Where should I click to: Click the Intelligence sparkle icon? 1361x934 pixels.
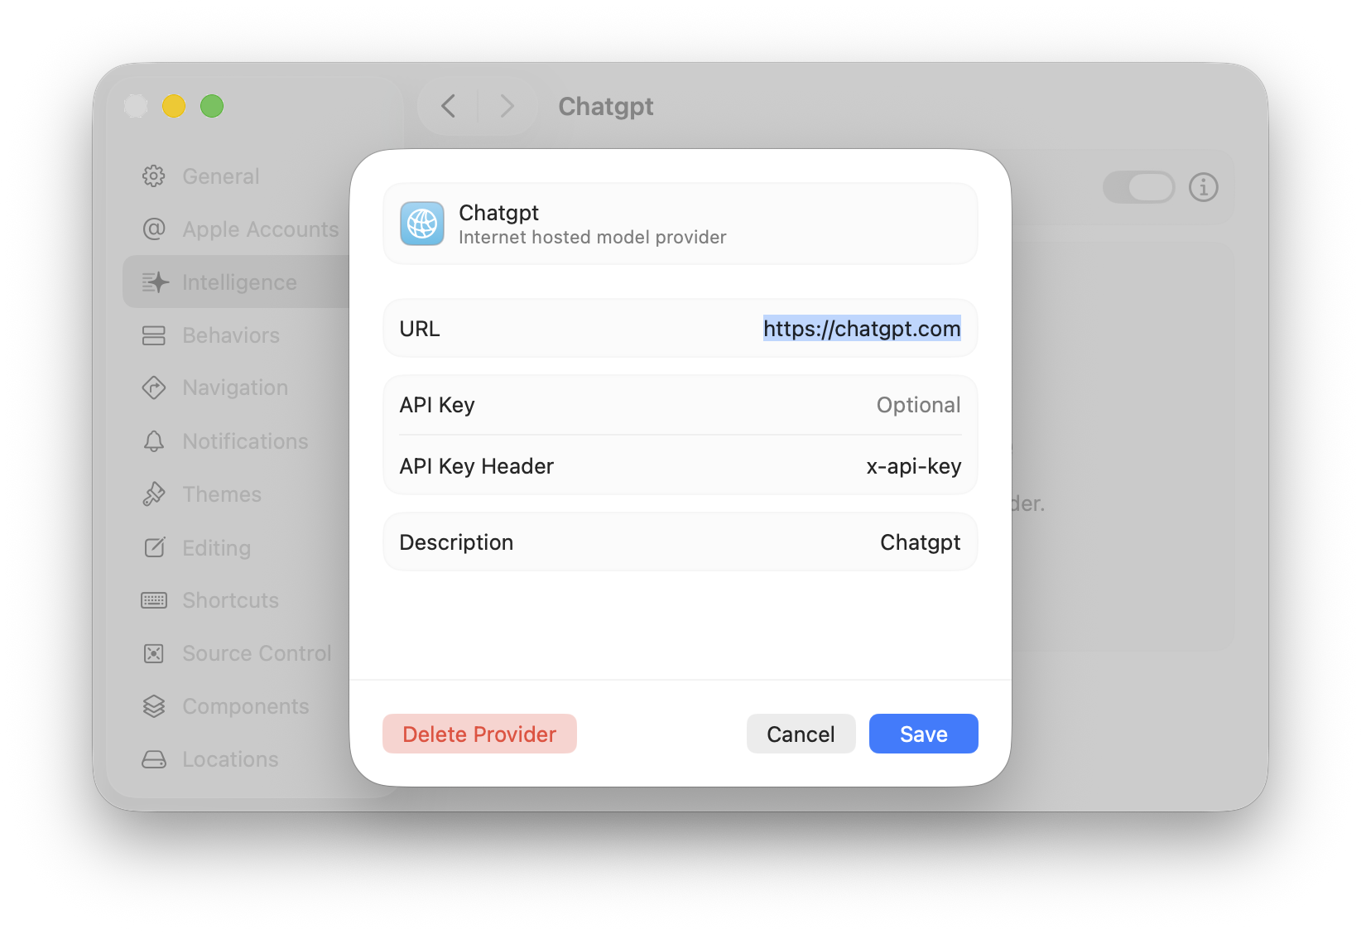[155, 282]
